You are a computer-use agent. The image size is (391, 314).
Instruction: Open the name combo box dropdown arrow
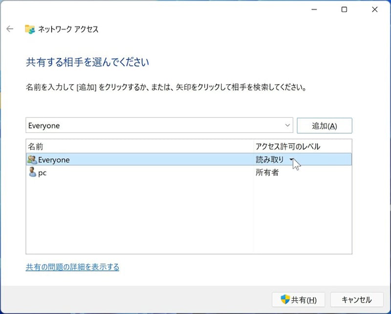pos(287,126)
